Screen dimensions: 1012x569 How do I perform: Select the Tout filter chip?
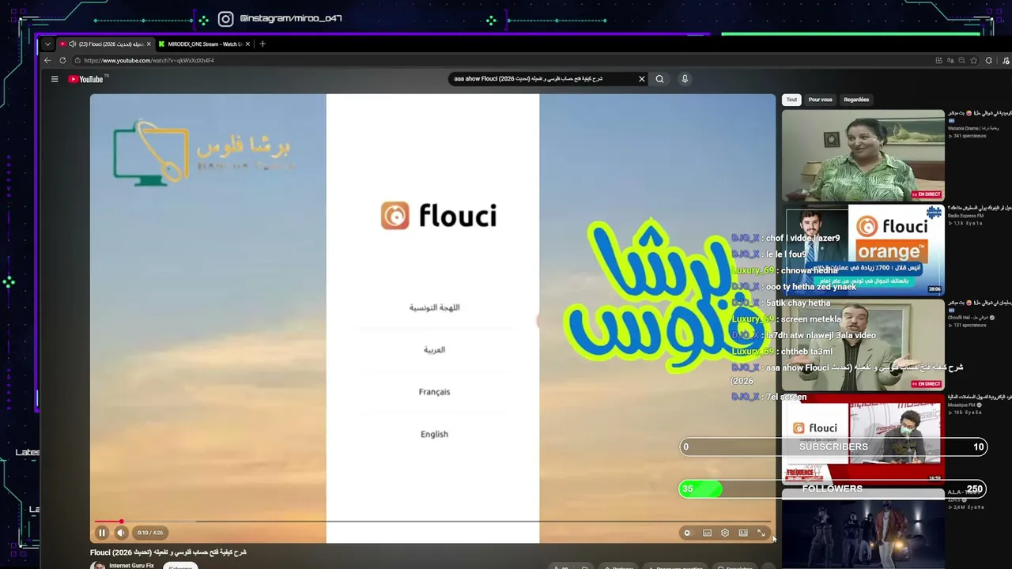click(x=791, y=100)
